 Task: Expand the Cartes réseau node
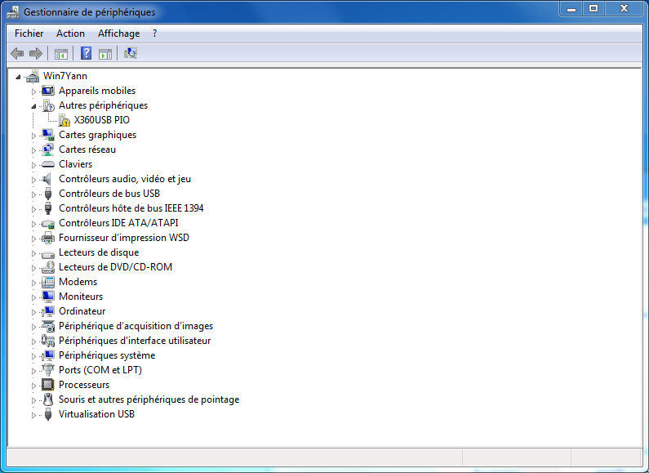tap(33, 150)
